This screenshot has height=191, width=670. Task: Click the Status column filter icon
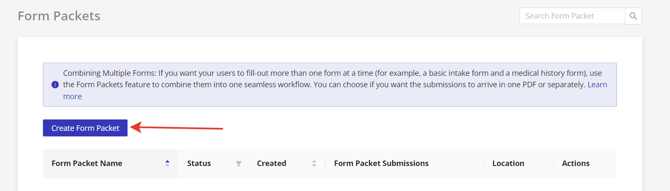tap(238, 163)
